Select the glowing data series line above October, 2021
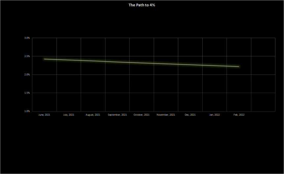This screenshot has width=284, height=174. point(142,63)
